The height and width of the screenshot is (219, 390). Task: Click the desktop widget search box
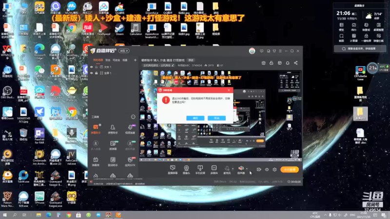coord(360,49)
